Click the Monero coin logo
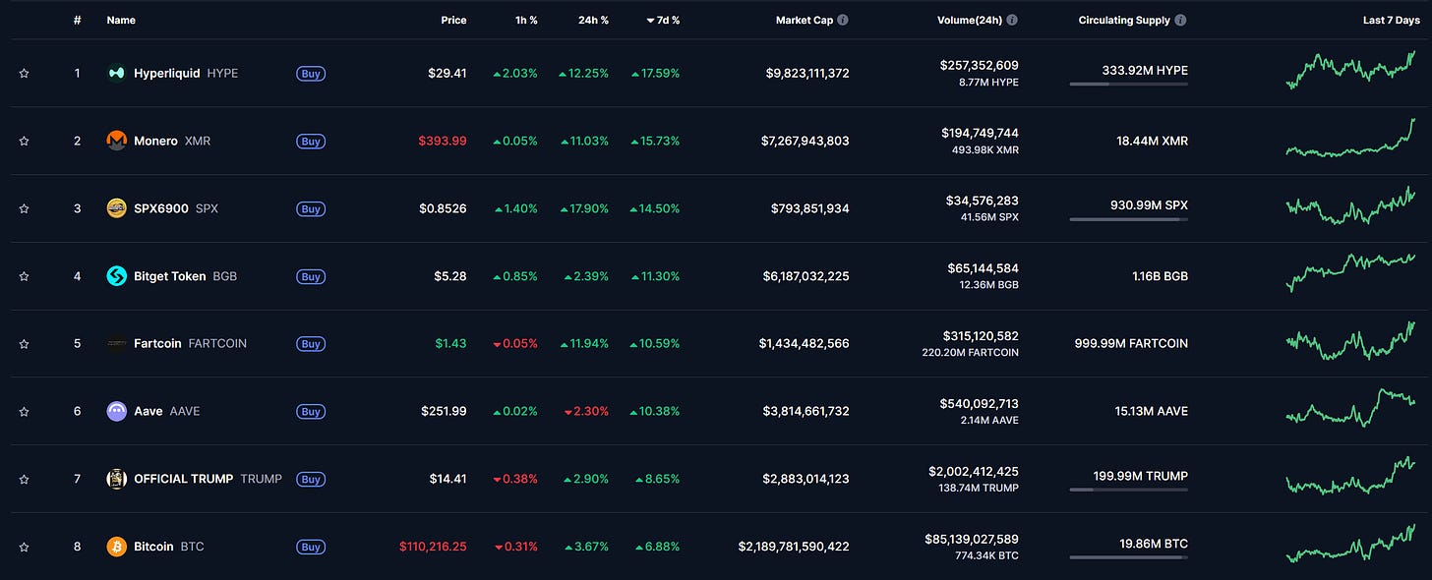Screen dimensions: 1432x580 (x=116, y=141)
